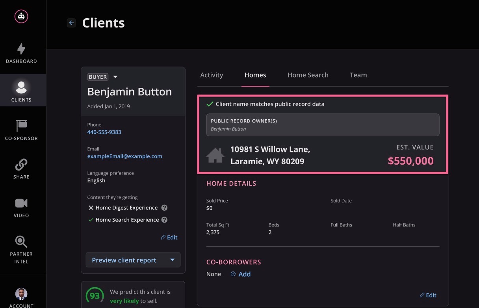The height and width of the screenshot is (308, 479).
Task: Open the Video section
Action: coord(21,207)
